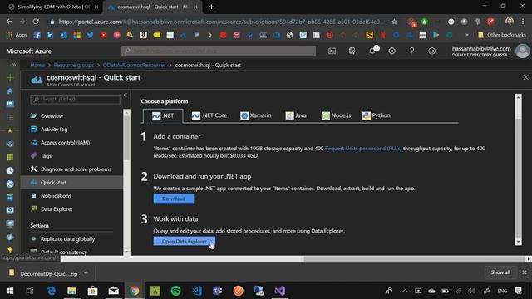Create a resource with green plus icon

pyautogui.click(x=10, y=77)
